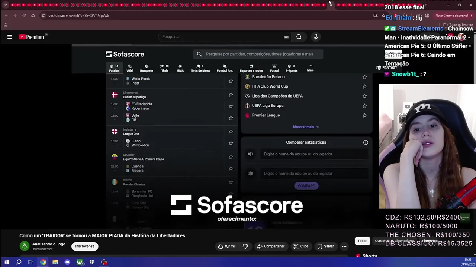476x267 pixels.
Task: Open Todos os favoritos bookmarks folder
Action: (458, 25)
